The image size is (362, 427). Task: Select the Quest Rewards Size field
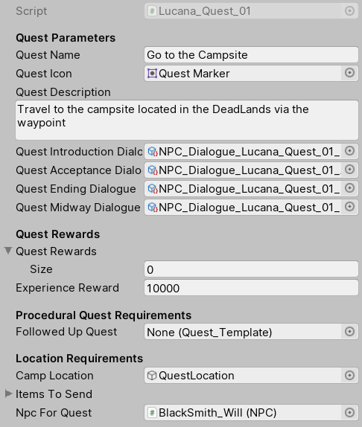coord(251,269)
